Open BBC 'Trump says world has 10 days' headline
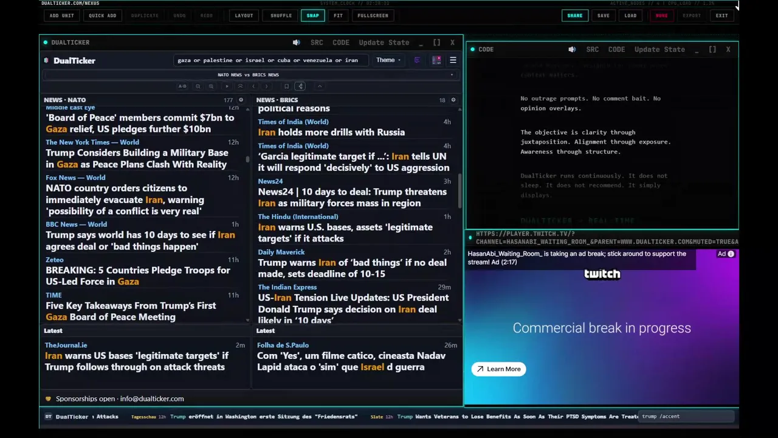The width and height of the screenshot is (778, 438). (x=140, y=241)
